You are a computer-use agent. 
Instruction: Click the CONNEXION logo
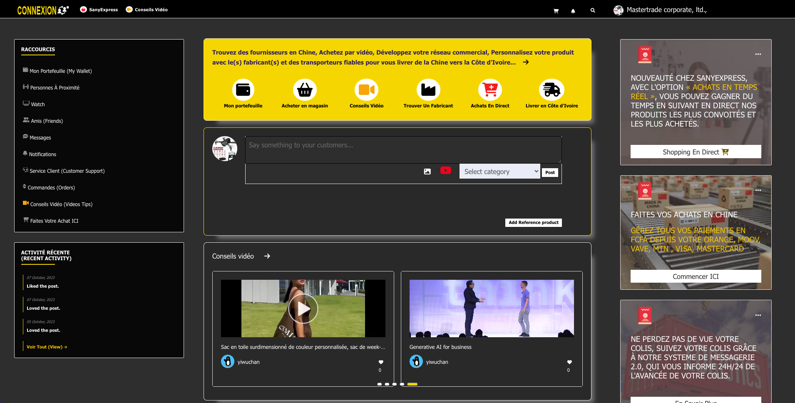coord(43,10)
